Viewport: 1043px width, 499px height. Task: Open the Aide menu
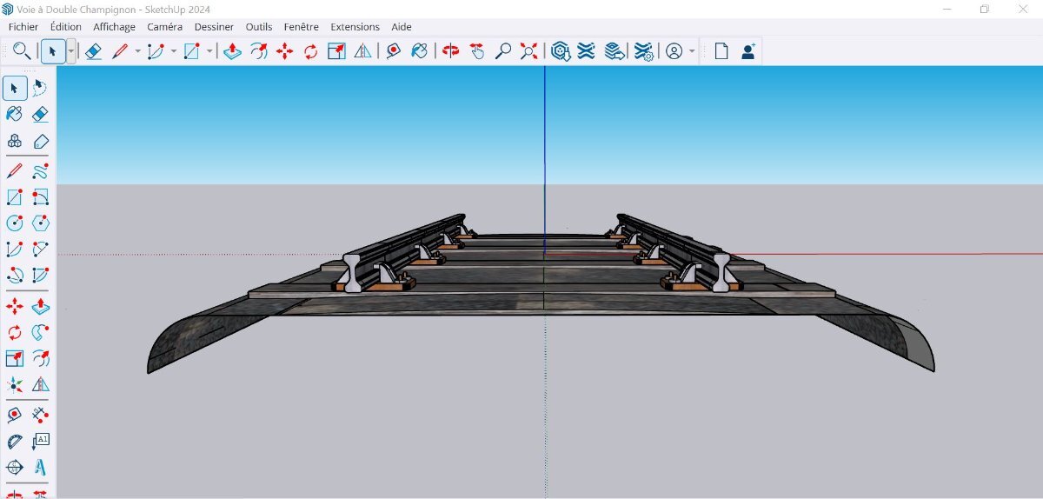402,27
